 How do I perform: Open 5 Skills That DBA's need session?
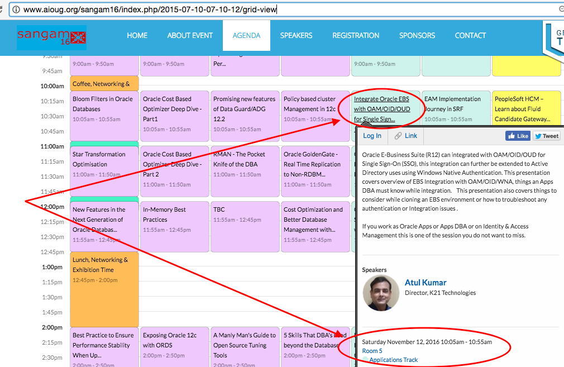315,347
